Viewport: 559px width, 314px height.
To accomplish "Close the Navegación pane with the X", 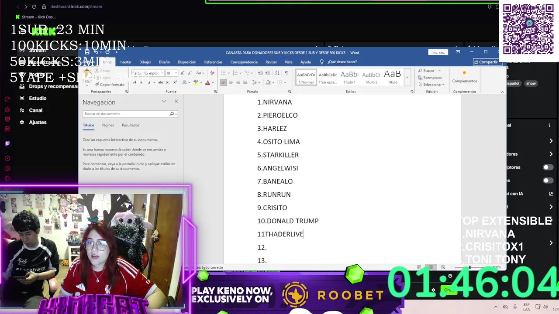I will click(x=176, y=101).
